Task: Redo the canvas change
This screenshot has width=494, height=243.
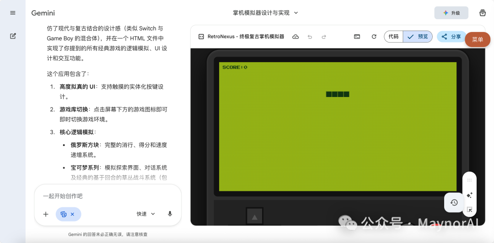Action: coord(323,37)
